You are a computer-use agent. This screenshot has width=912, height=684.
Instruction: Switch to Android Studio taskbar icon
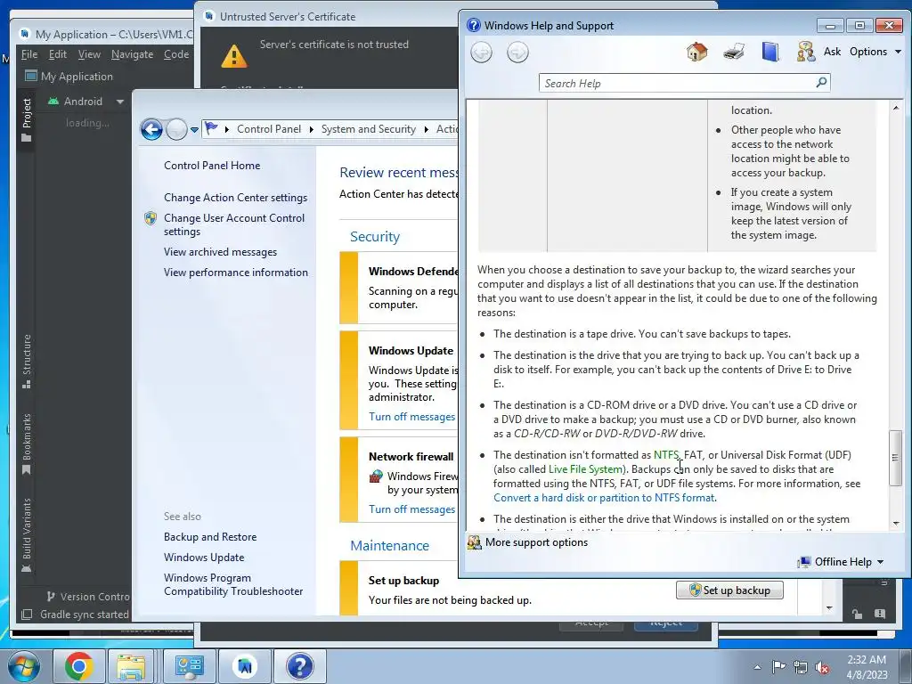[x=245, y=666]
